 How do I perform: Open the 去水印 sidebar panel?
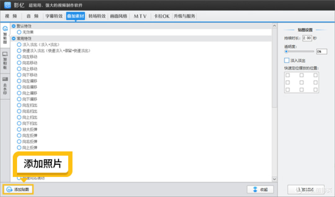[x=5, y=86]
